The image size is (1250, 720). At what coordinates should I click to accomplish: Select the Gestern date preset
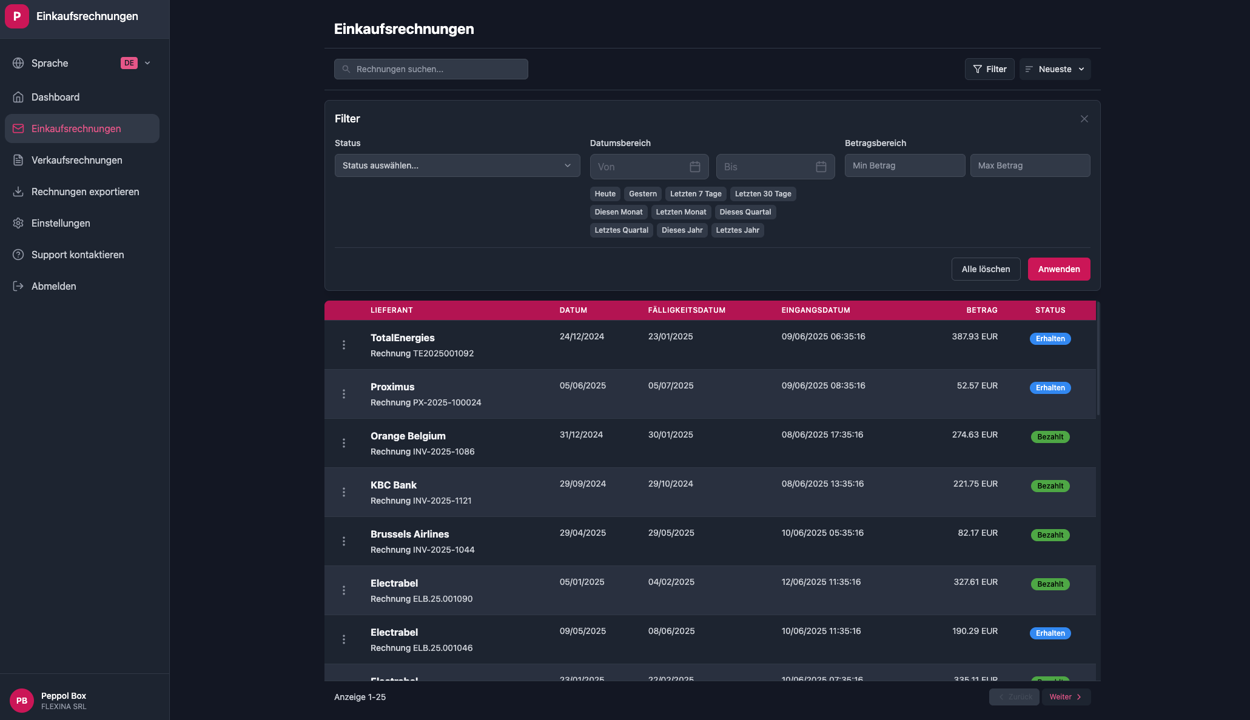coord(643,194)
